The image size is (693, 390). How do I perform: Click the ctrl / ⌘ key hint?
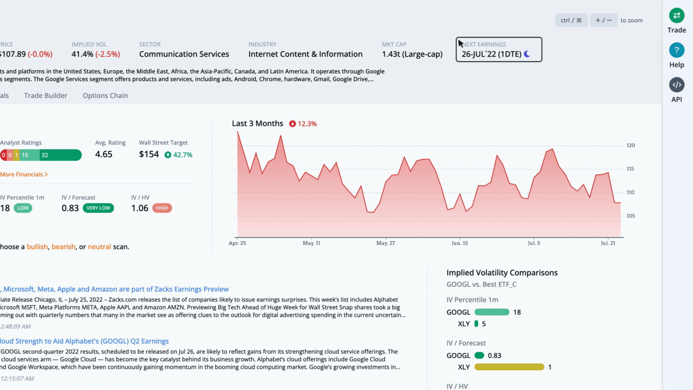pos(571,20)
